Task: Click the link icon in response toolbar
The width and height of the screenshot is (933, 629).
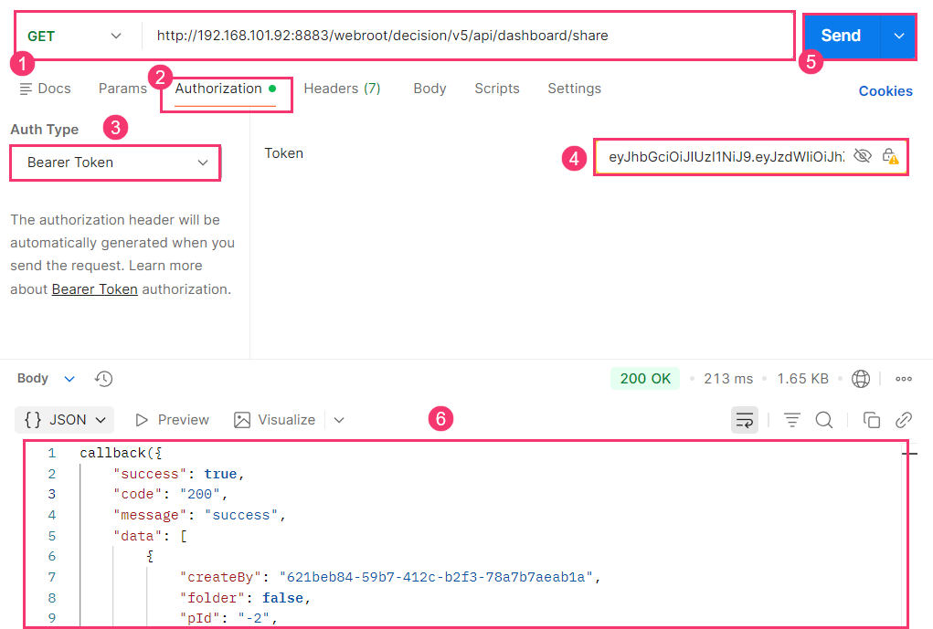Action: 904,420
